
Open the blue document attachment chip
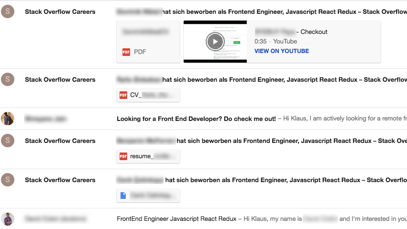[x=148, y=196]
